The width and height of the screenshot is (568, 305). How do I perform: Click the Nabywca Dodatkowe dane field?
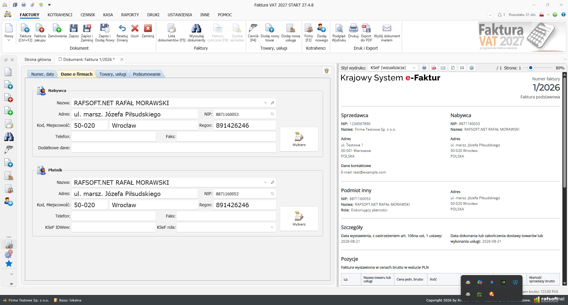point(174,148)
